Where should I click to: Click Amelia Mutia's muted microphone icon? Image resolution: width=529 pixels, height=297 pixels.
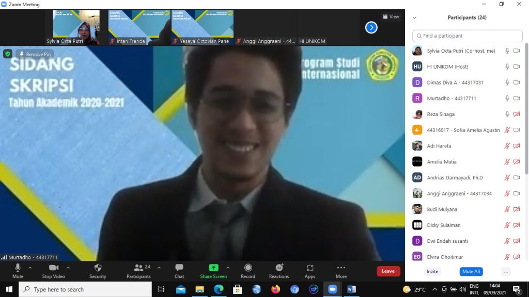tap(507, 161)
